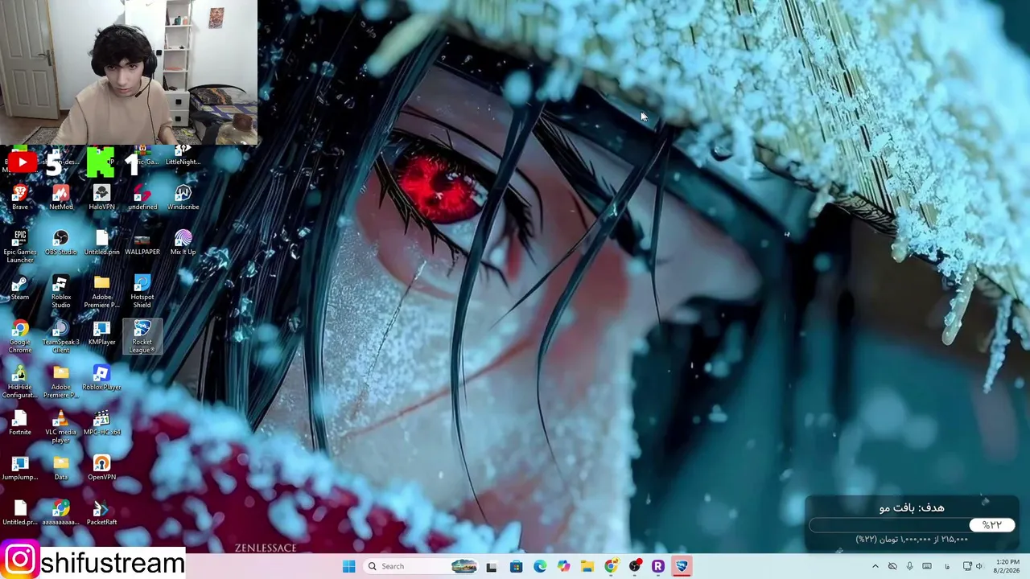The width and height of the screenshot is (1030, 579).
Task: Select the OpenVPN desktop shortcut
Action: 101,468
